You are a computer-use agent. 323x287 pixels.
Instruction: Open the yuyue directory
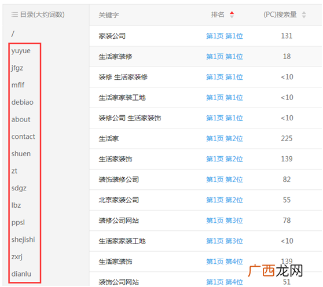pos(21,51)
